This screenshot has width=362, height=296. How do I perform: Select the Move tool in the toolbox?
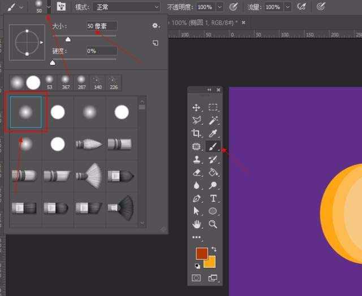(196, 107)
